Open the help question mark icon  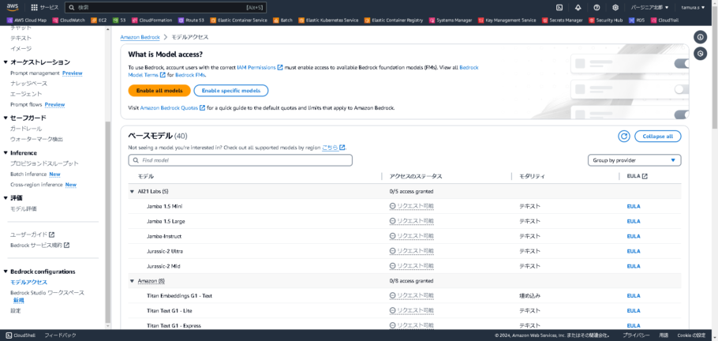(x=596, y=7)
